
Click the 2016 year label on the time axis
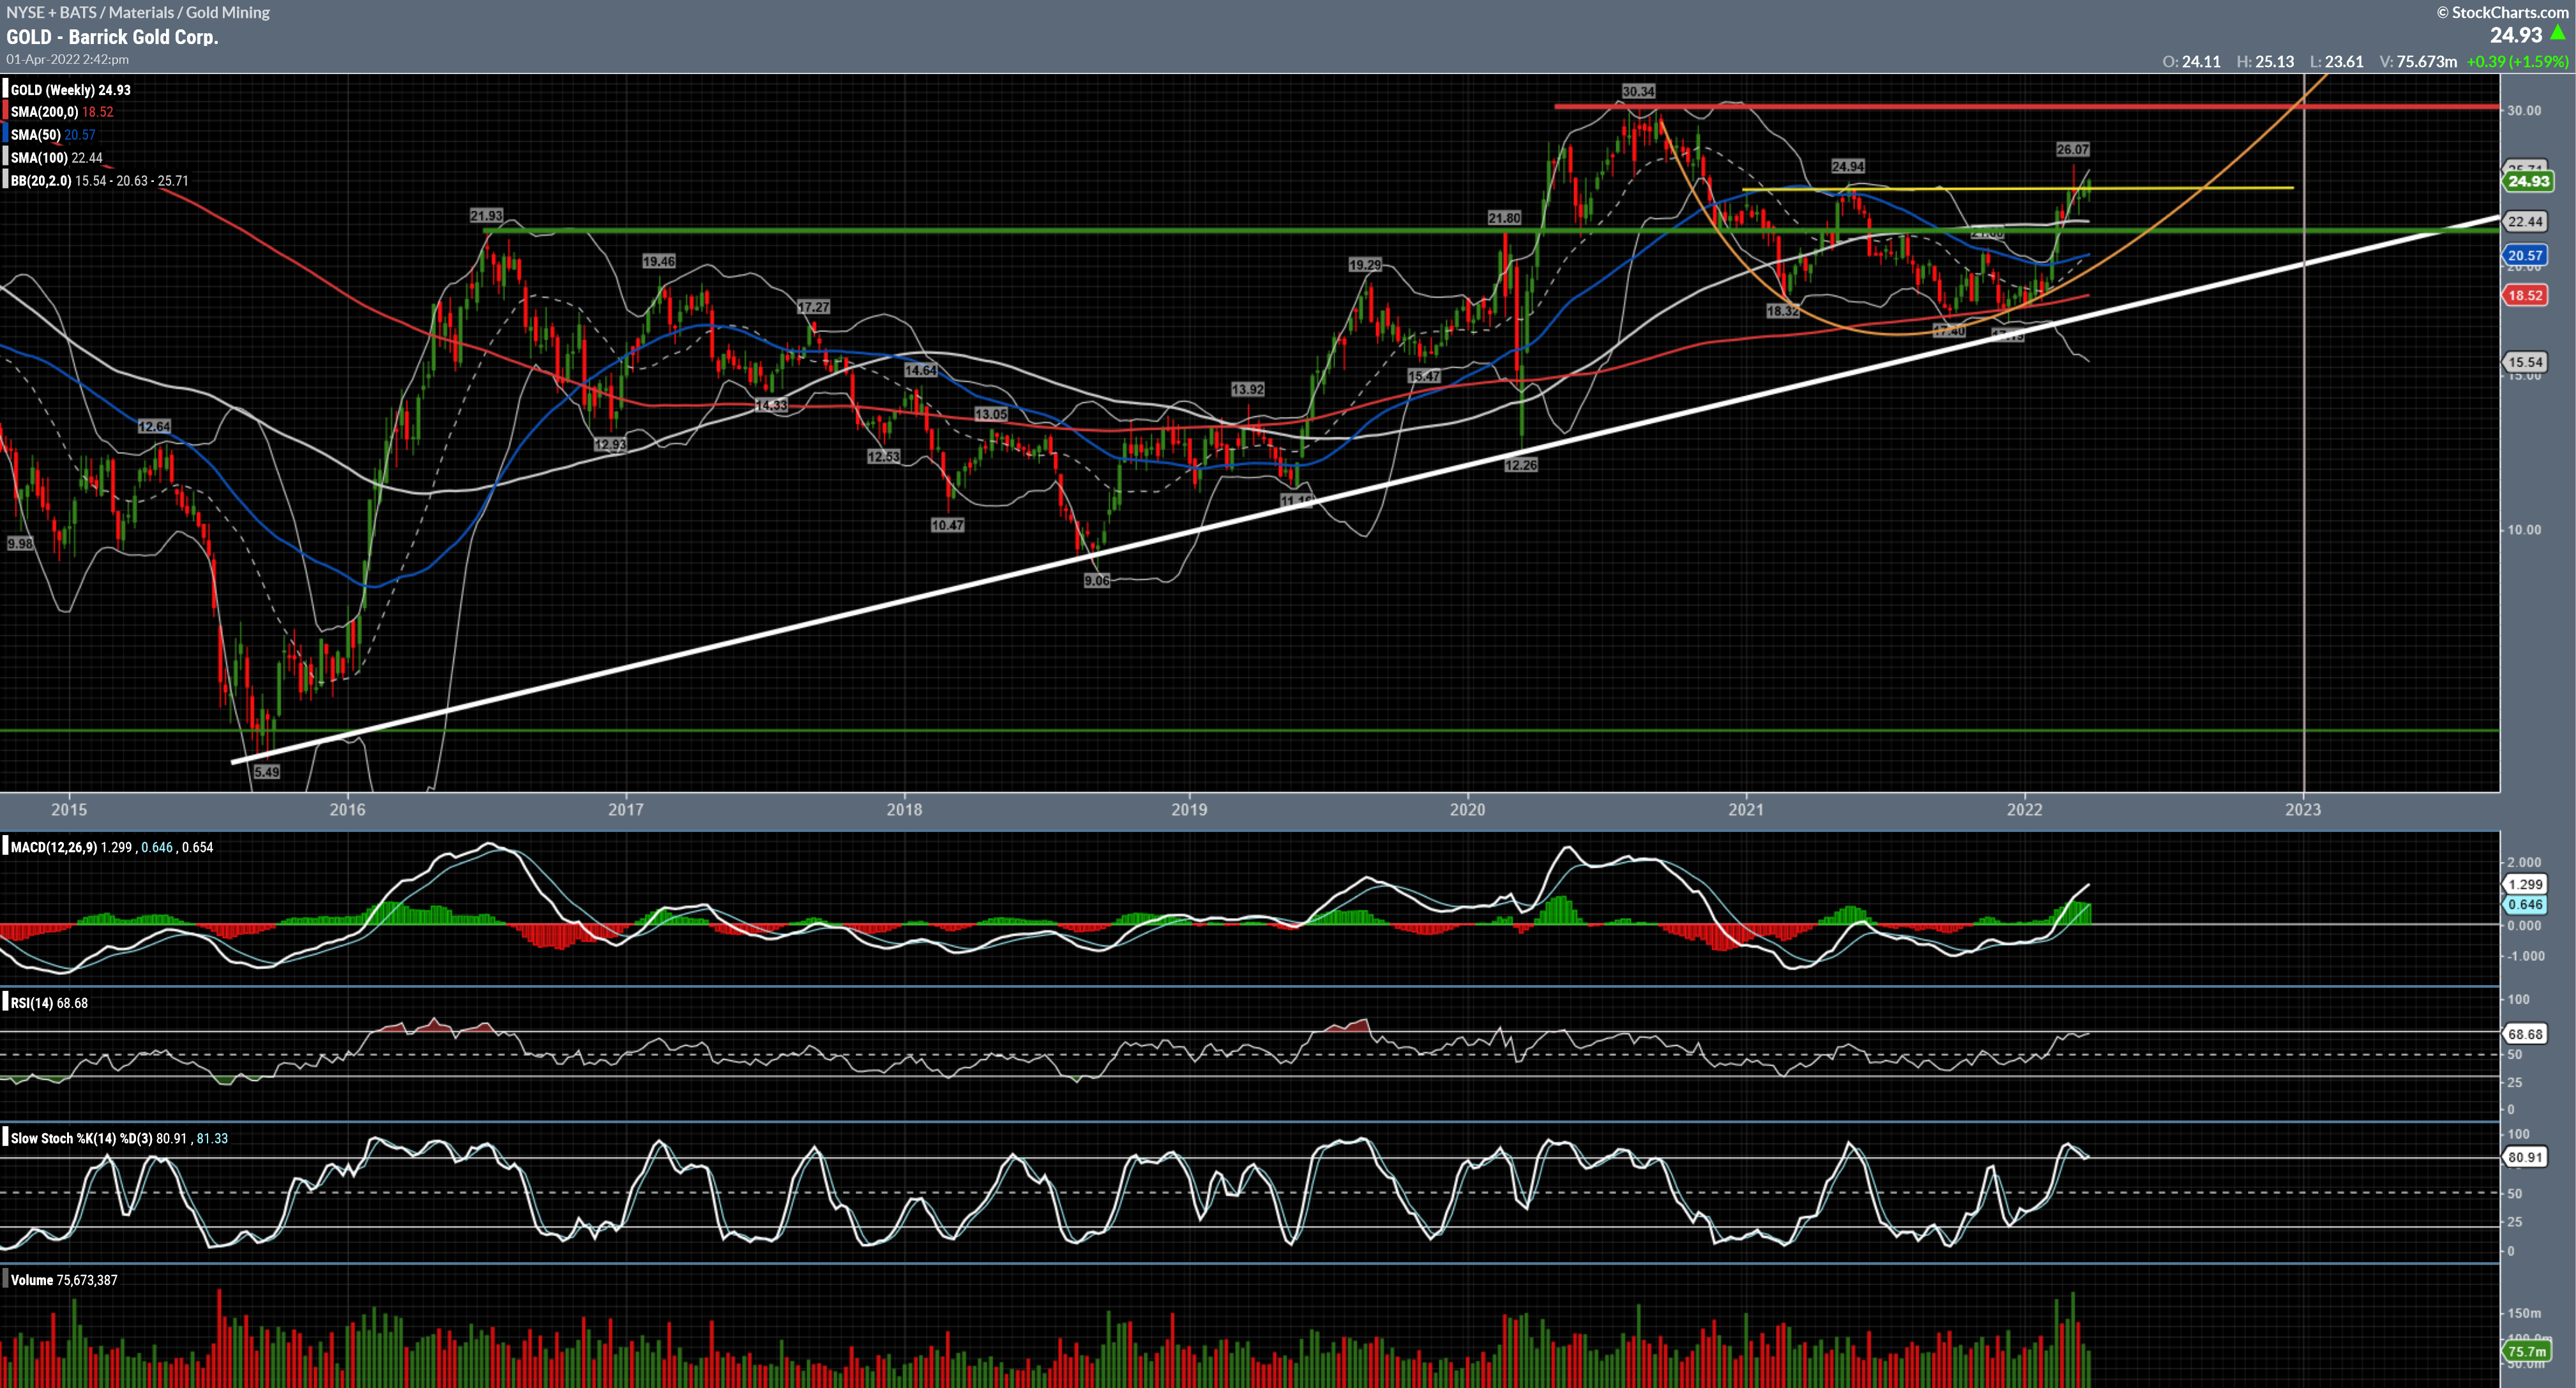click(x=347, y=810)
